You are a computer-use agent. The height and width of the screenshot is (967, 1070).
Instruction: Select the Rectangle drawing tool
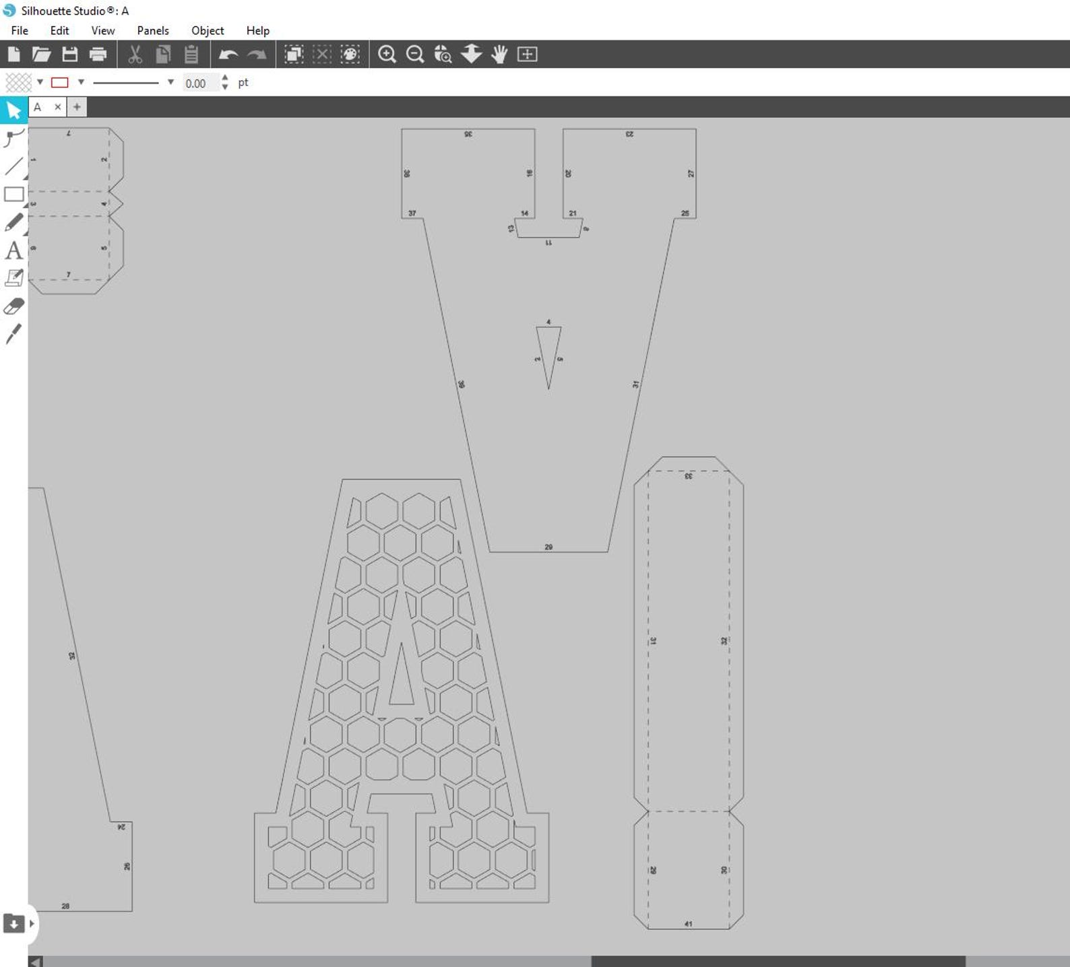[13, 195]
